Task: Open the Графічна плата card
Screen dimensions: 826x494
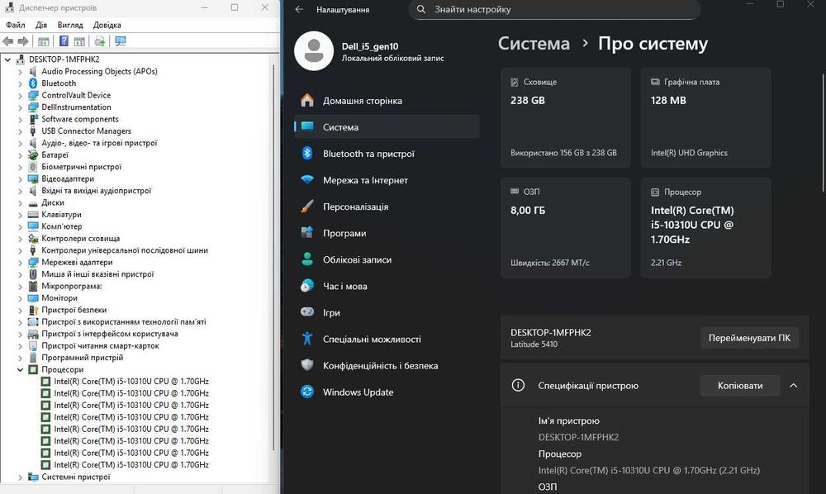Action: 705,118
